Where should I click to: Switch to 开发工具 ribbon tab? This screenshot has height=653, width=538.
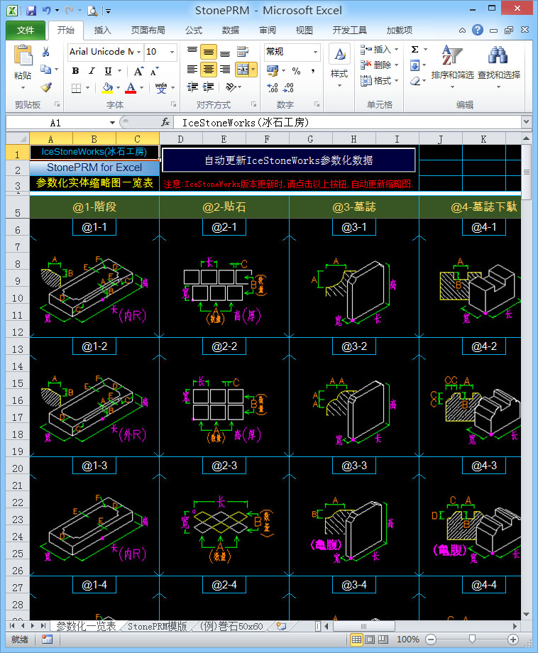click(x=349, y=30)
